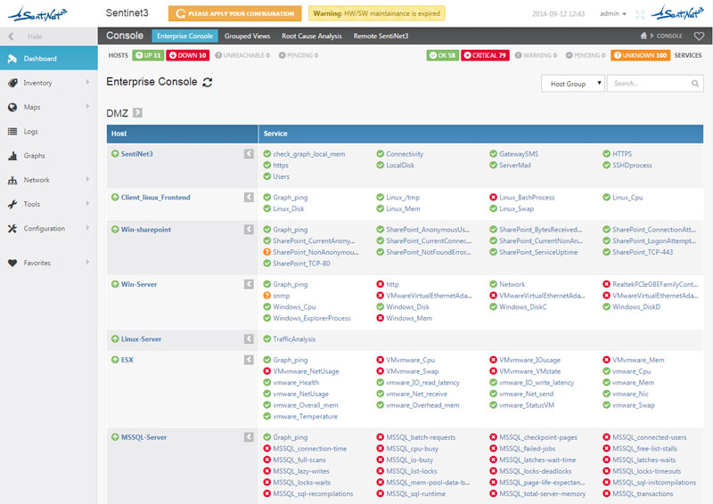Viewport: 713px width, 504px height.
Task: Expand the Maps submenu arrow
Action: 87,106
